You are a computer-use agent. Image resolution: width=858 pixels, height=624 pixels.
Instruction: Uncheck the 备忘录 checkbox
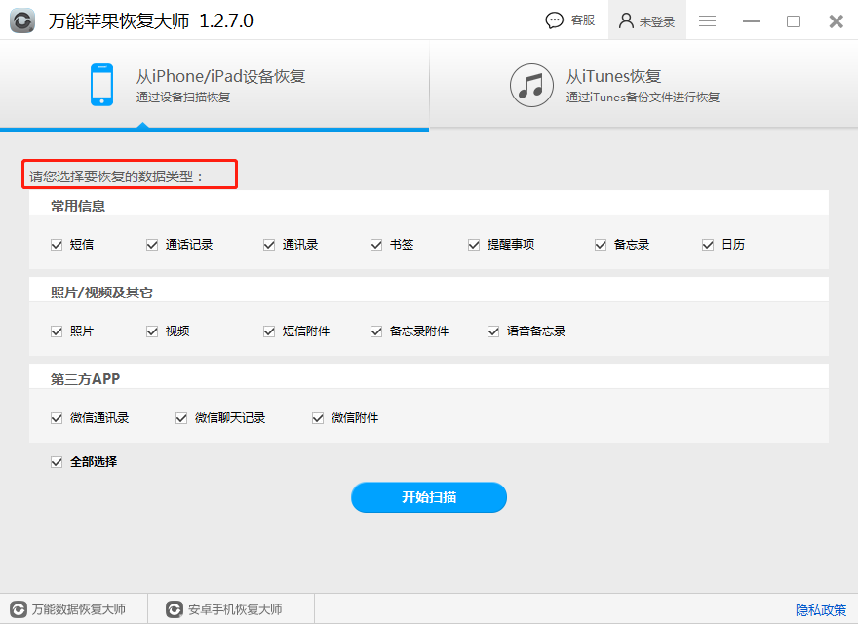[x=601, y=245]
